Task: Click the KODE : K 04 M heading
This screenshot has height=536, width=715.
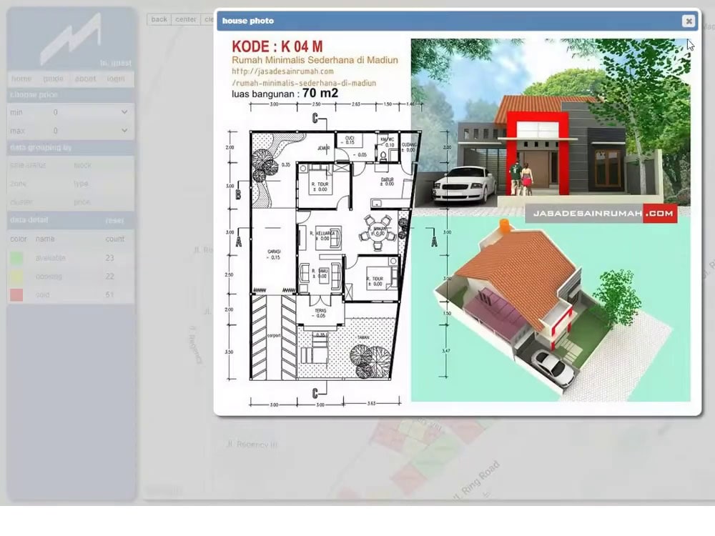Action: click(x=277, y=46)
